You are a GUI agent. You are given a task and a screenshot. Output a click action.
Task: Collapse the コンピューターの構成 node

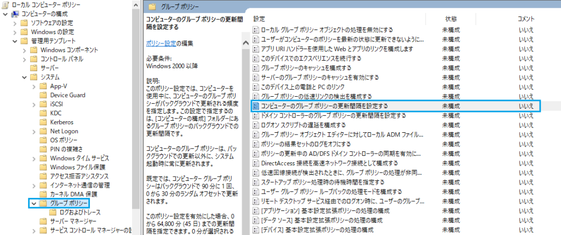[5, 14]
